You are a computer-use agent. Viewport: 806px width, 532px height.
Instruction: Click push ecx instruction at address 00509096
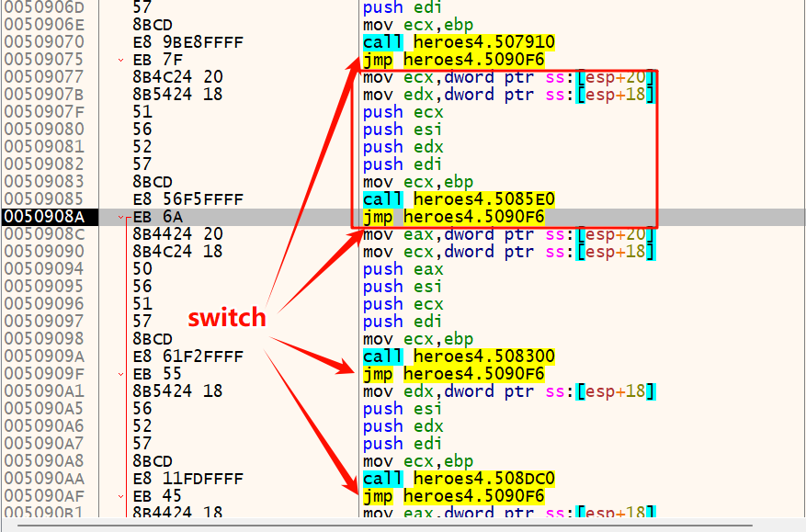point(403,304)
